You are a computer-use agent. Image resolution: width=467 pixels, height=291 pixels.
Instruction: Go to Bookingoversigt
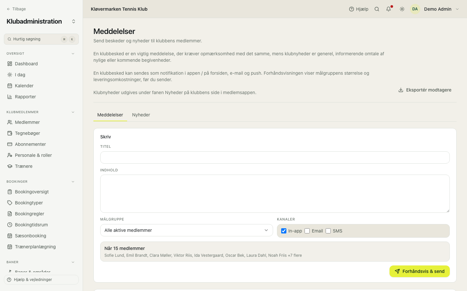coord(41,192)
